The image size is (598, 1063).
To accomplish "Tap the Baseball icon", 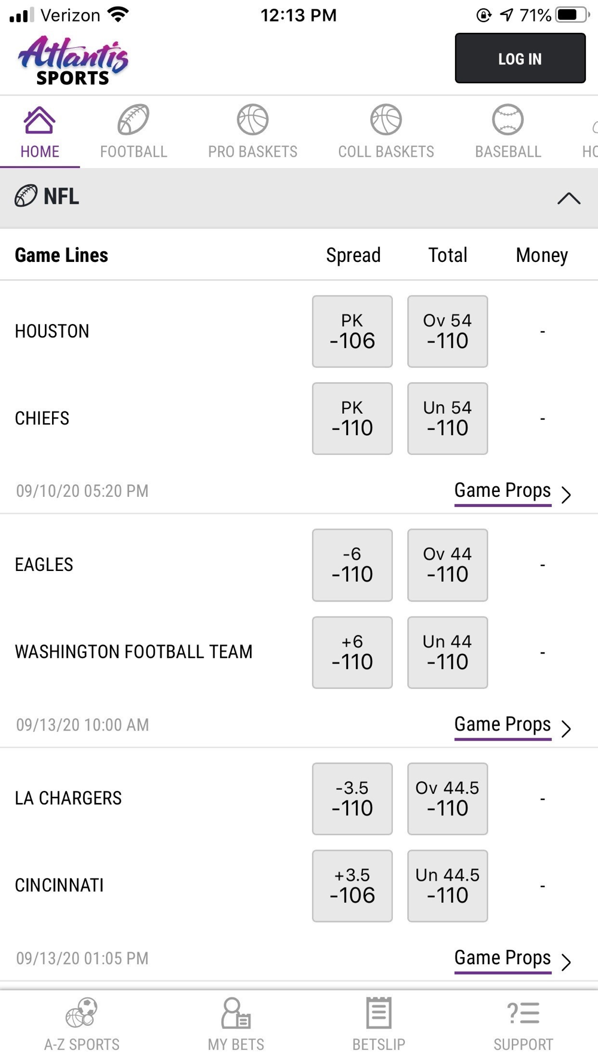I will (x=508, y=120).
